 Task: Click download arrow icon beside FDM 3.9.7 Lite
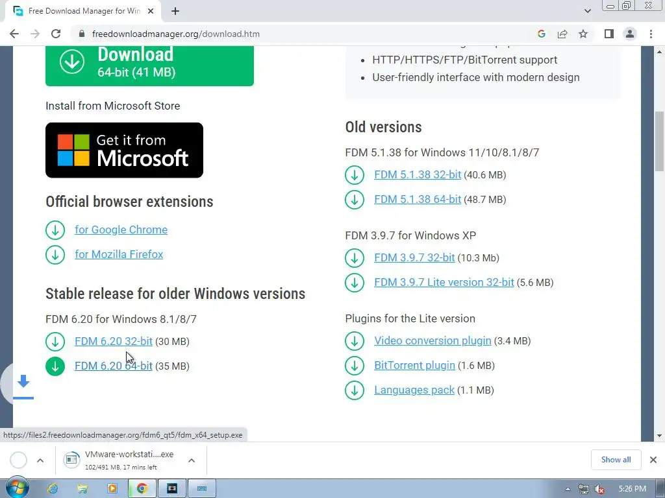[x=355, y=283]
